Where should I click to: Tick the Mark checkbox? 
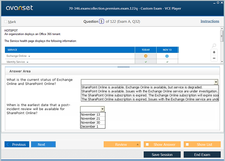[x=6, y=22]
